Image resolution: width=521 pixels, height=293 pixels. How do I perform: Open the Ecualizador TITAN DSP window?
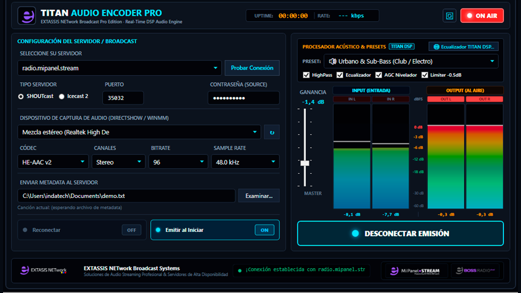[463, 47]
